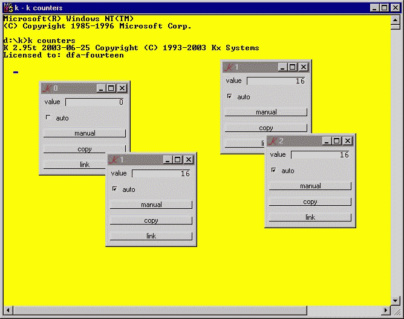Minimize counter window 0
Screen dimensions: 404x319
[101, 88]
